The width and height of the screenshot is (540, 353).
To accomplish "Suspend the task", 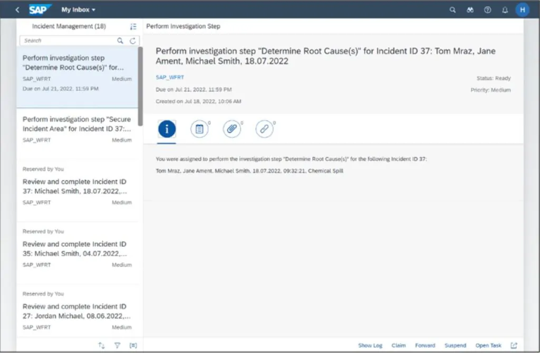I will (455, 346).
